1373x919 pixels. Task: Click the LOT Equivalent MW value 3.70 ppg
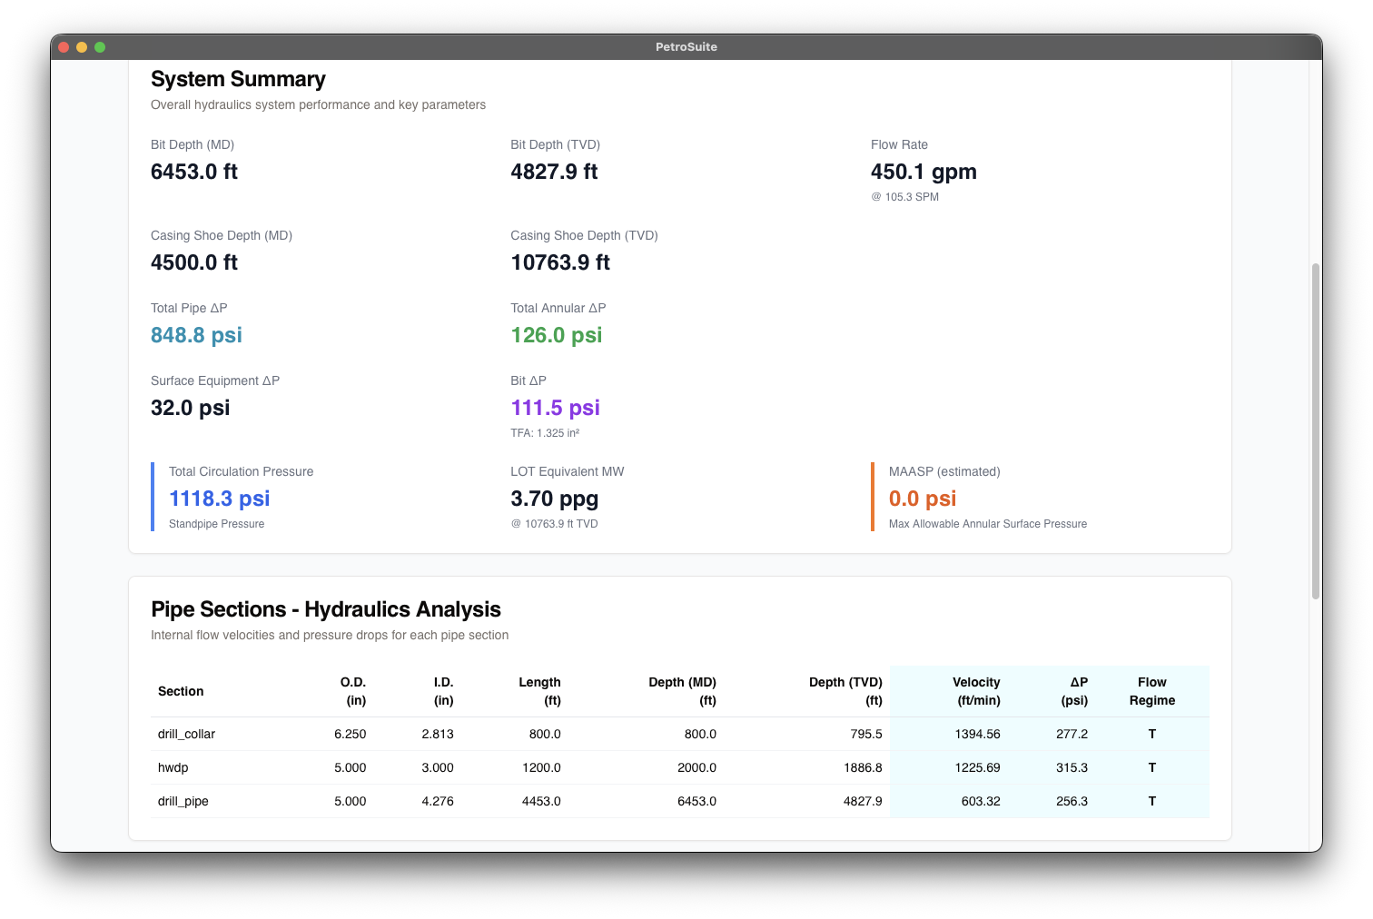pyautogui.click(x=554, y=499)
